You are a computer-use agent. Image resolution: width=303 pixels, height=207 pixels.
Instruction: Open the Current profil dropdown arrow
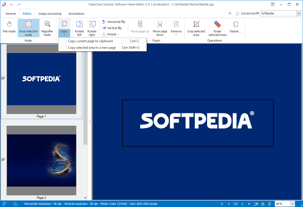click(x=299, y=13)
